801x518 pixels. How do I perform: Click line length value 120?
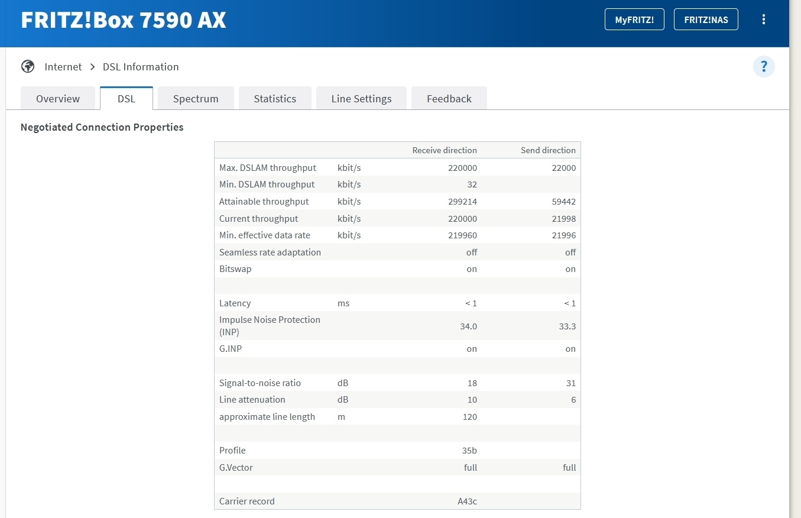470,417
